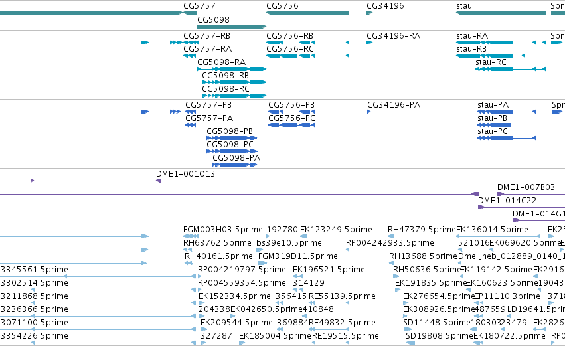Select EST EK185004.5prime

pos(275,337)
